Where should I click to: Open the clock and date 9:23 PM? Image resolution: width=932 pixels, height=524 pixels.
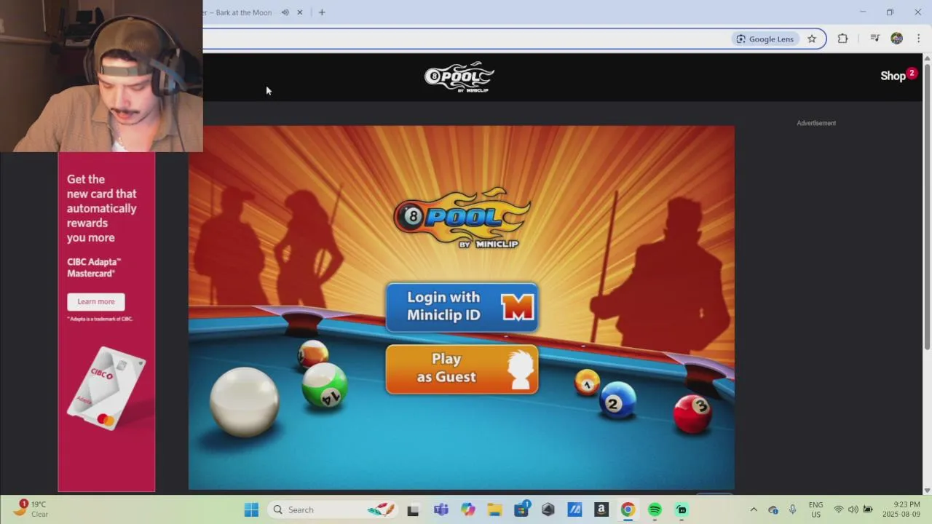click(x=901, y=509)
